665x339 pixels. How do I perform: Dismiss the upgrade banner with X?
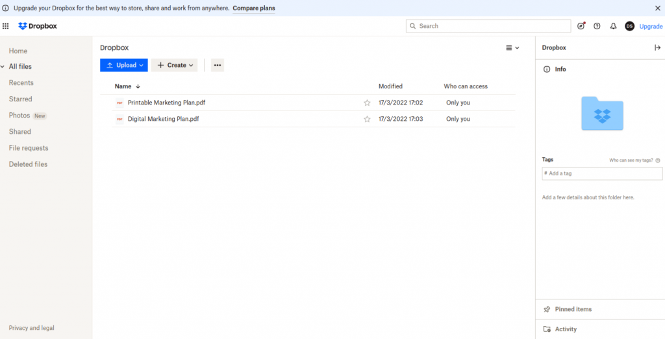(x=657, y=8)
